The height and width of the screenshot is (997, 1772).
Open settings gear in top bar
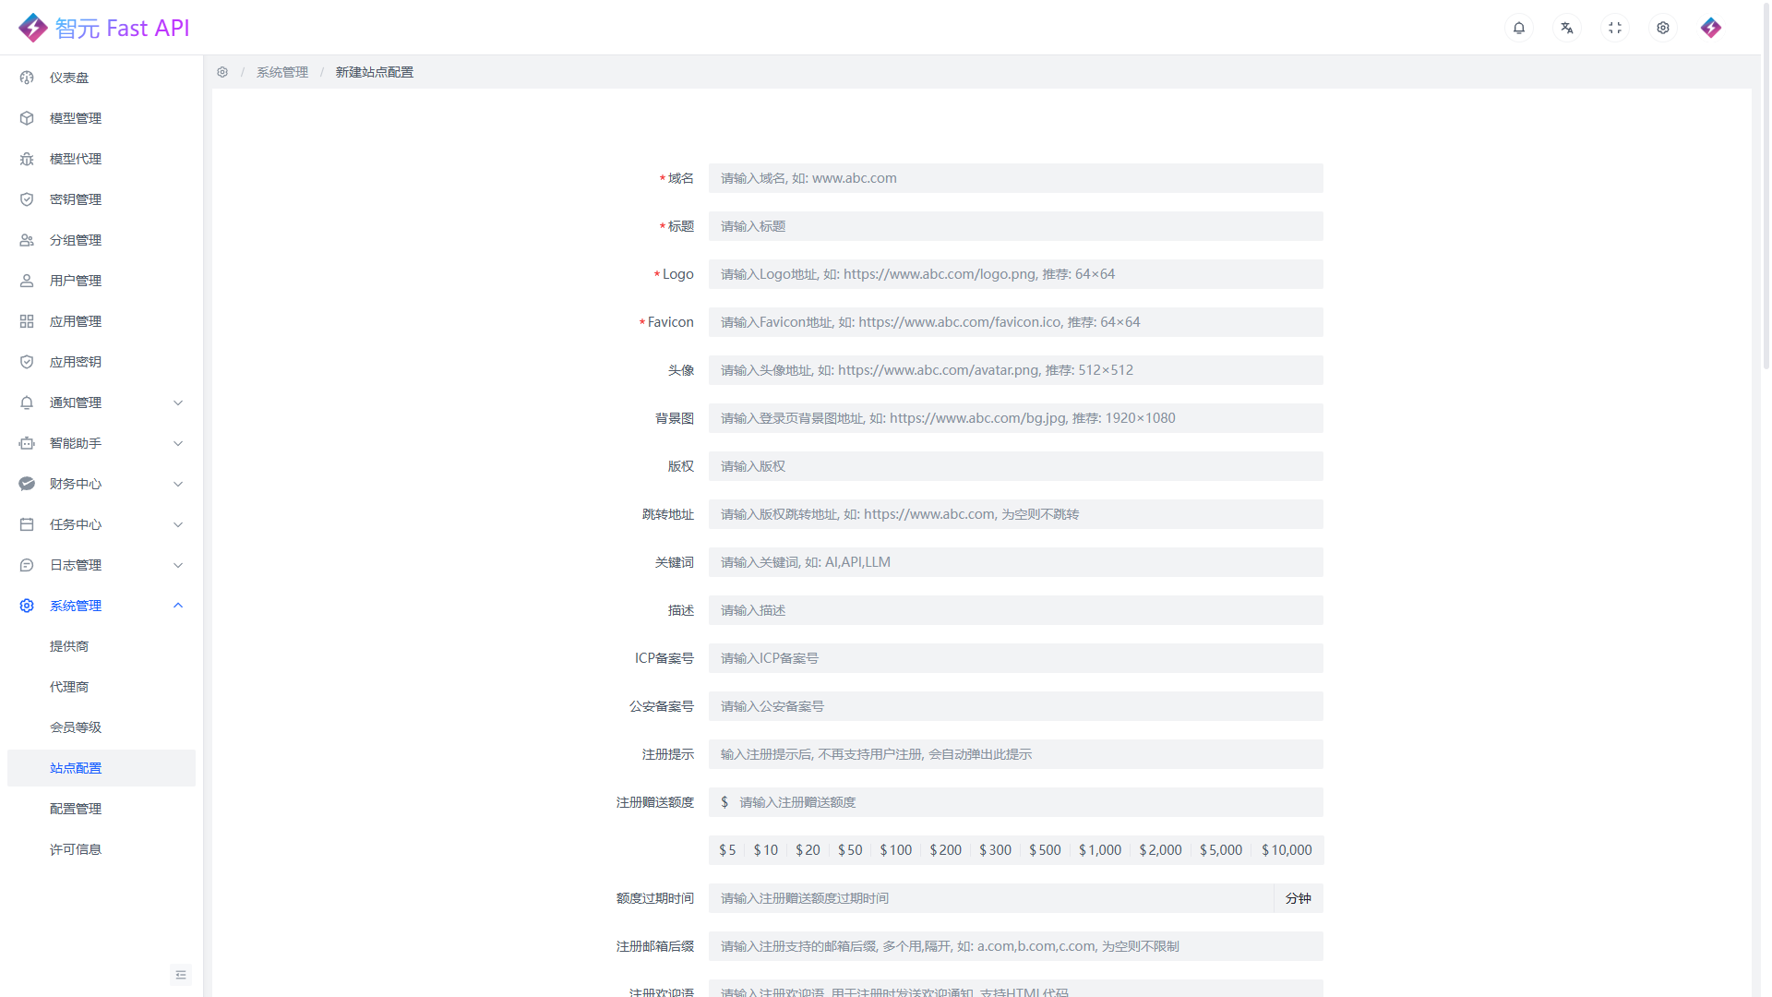tap(1663, 28)
